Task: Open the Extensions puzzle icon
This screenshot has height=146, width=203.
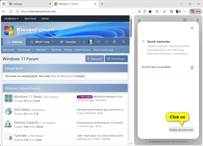Action: [x=157, y=12]
